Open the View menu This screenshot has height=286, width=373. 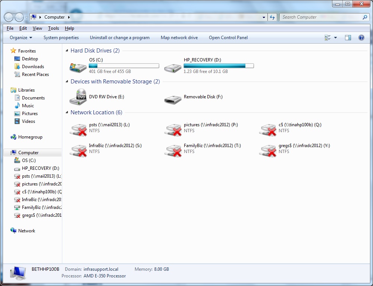37,28
